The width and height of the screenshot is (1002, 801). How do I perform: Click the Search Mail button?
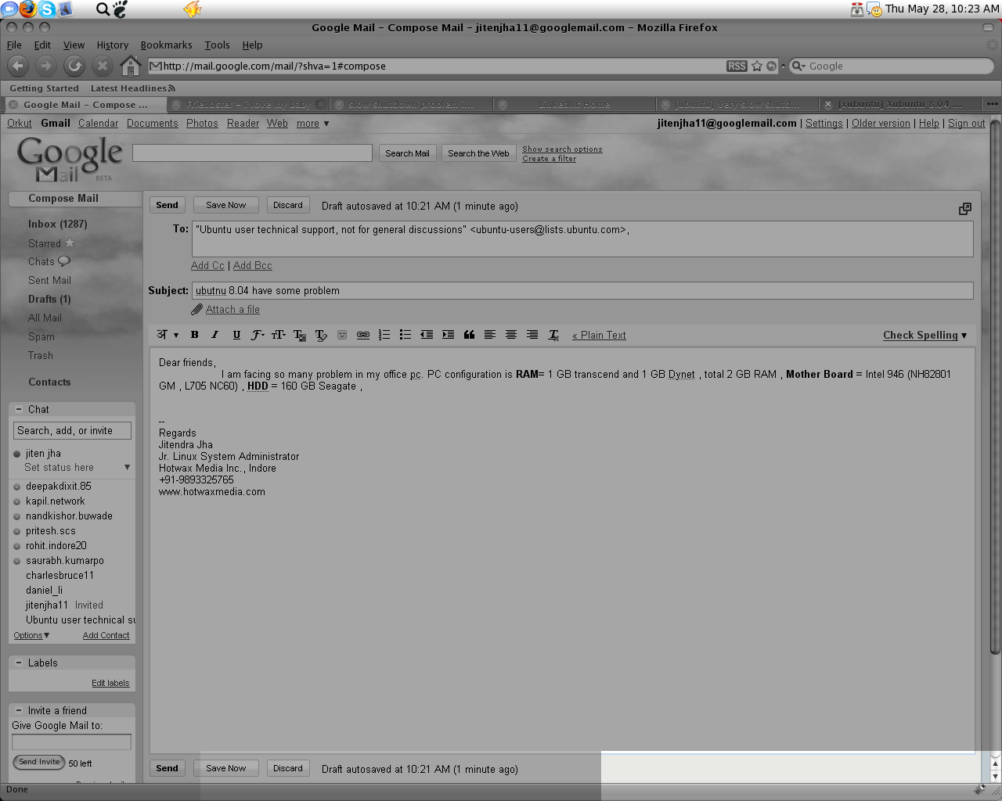407,153
